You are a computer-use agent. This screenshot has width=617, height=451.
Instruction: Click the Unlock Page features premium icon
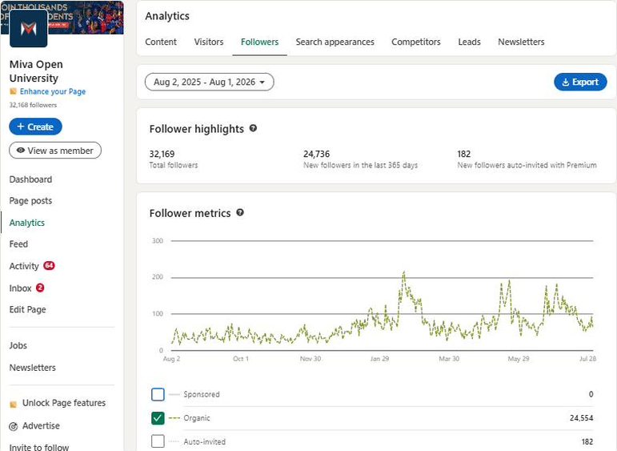pos(14,404)
